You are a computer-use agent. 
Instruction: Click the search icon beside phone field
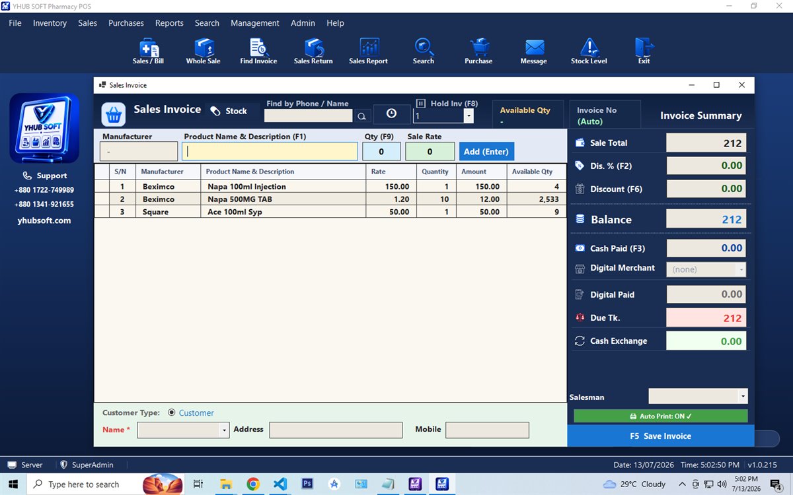tap(362, 115)
